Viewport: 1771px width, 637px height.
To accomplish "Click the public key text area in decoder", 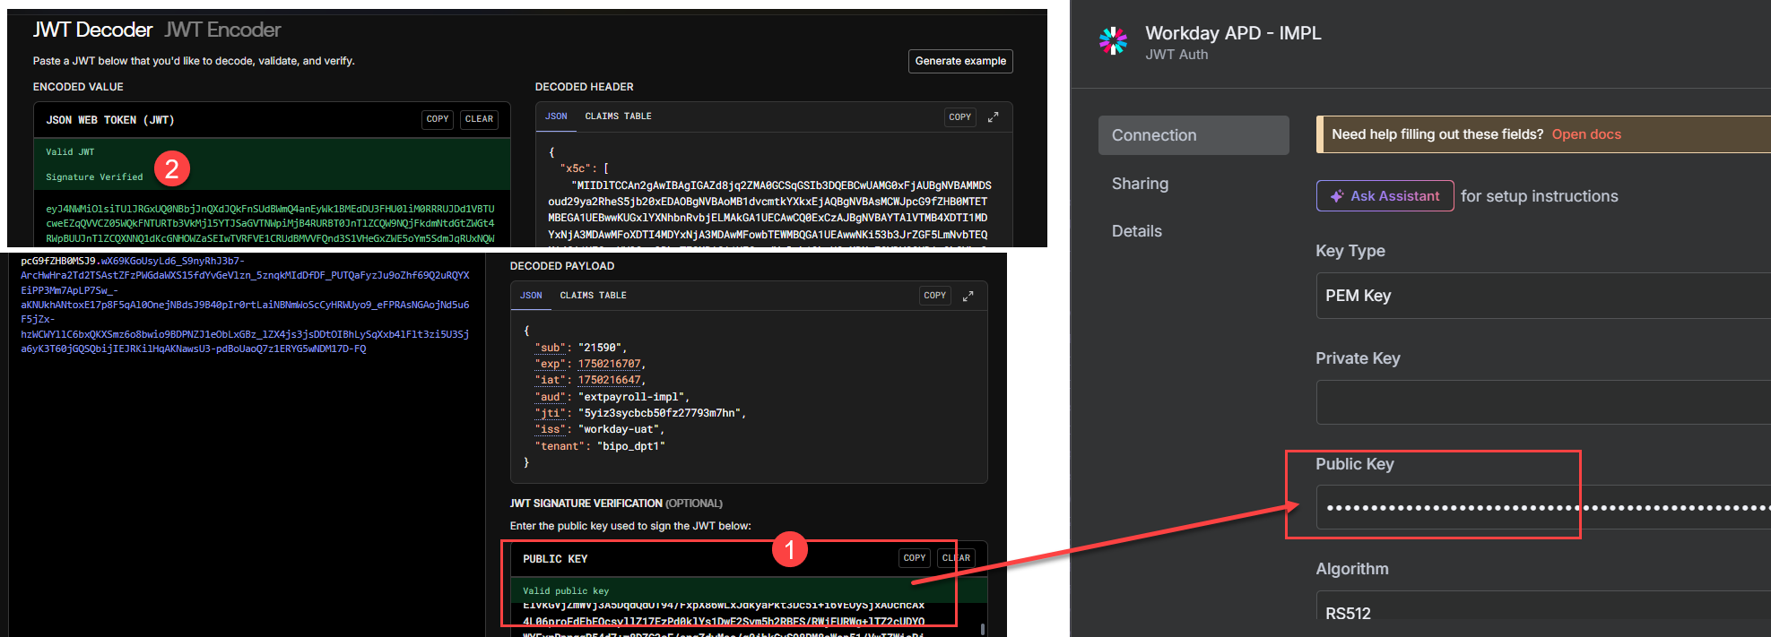I will 748,619.
